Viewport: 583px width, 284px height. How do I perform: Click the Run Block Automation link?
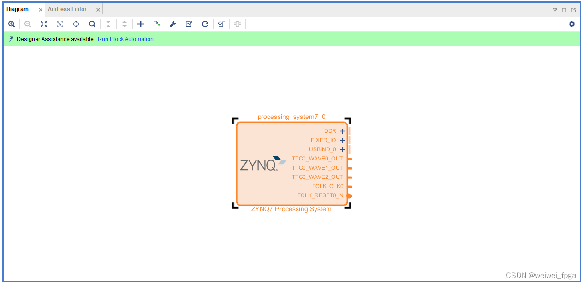125,39
